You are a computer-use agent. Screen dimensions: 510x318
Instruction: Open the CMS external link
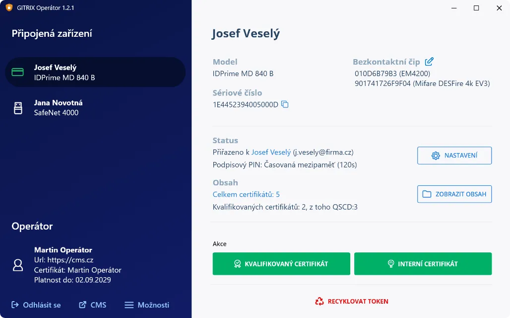point(93,305)
